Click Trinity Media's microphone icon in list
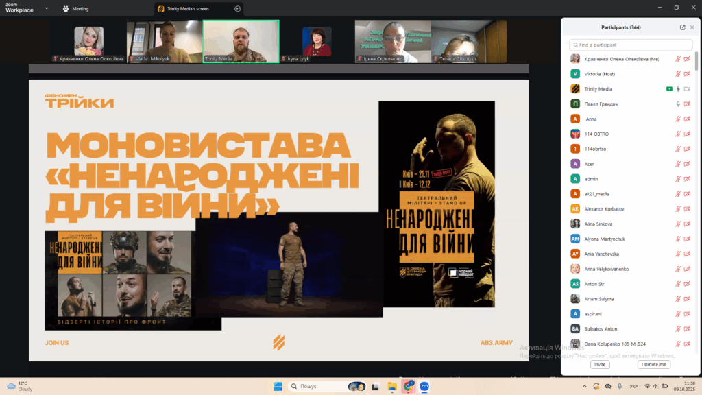Image resolution: width=702 pixels, height=395 pixels. (x=678, y=89)
